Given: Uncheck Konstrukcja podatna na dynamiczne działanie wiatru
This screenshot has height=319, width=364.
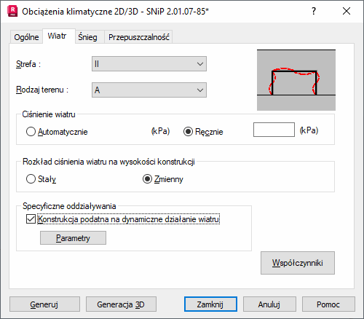Looking at the screenshot, I should coord(31,219).
